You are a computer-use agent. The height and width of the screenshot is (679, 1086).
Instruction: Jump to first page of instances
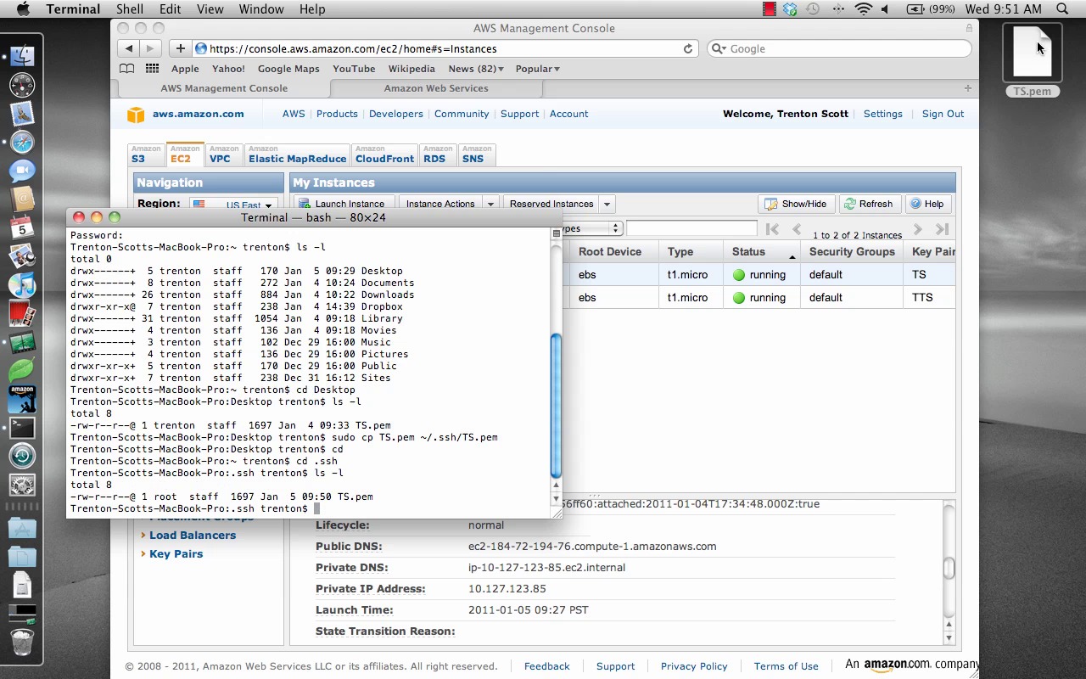pos(772,229)
